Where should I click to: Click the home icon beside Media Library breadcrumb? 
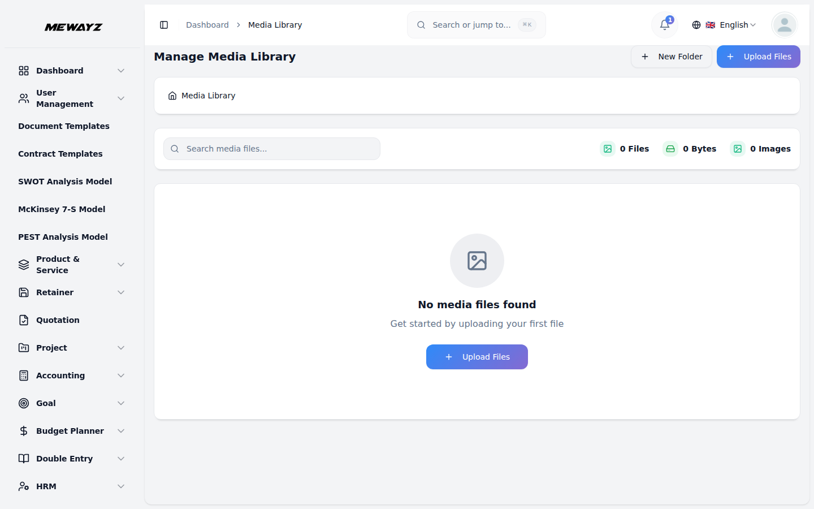click(172, 95)
